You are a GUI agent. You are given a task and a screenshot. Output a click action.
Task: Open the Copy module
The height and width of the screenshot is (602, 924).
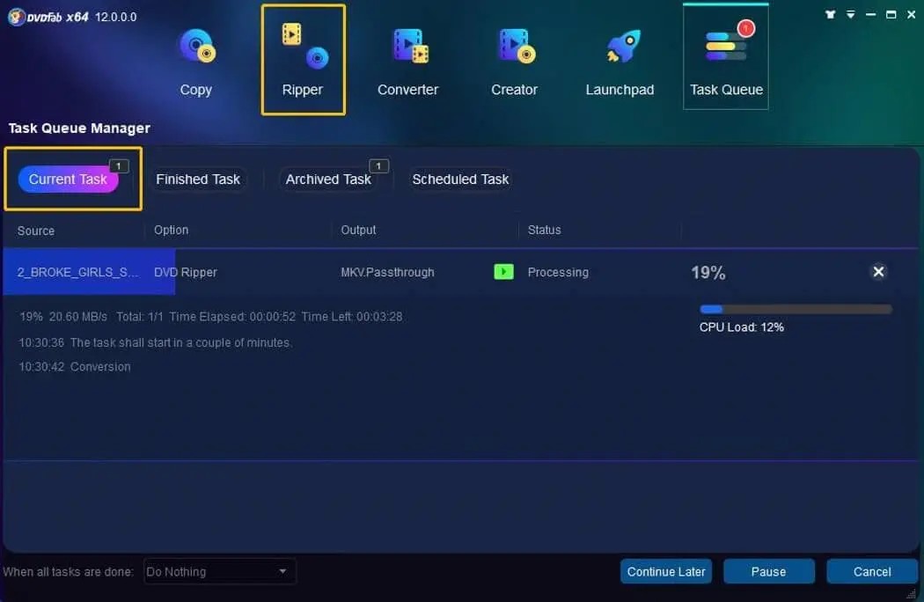[196, 57]
